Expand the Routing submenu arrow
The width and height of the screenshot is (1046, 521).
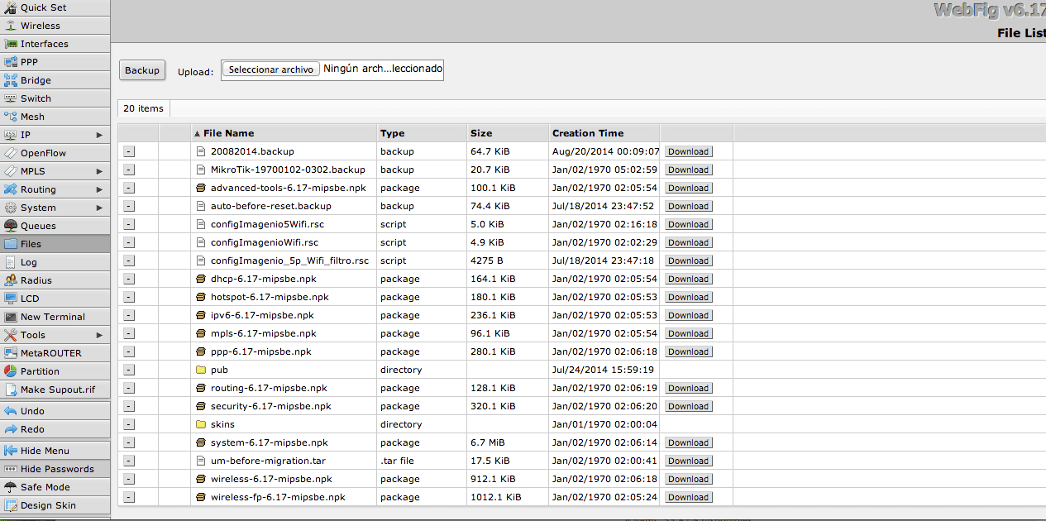(x=99, y=189)
